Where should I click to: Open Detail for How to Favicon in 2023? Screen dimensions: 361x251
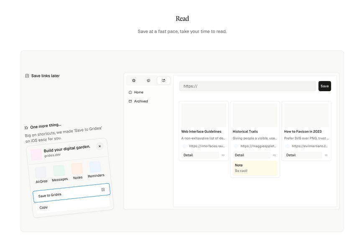click(303, 155)
